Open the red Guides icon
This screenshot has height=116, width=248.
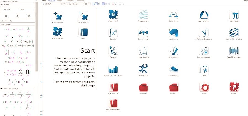pos(234,87)
